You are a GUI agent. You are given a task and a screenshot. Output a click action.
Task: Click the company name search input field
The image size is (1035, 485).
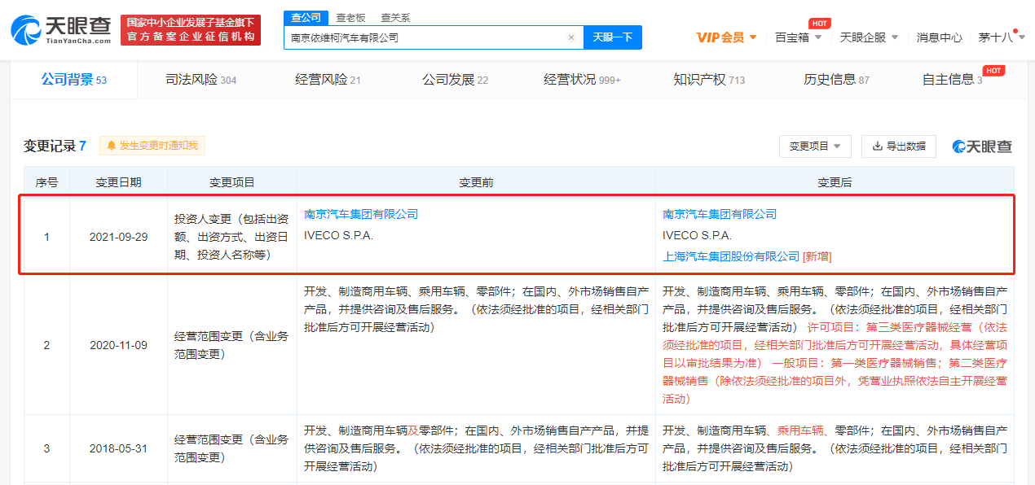pos(424,37)
